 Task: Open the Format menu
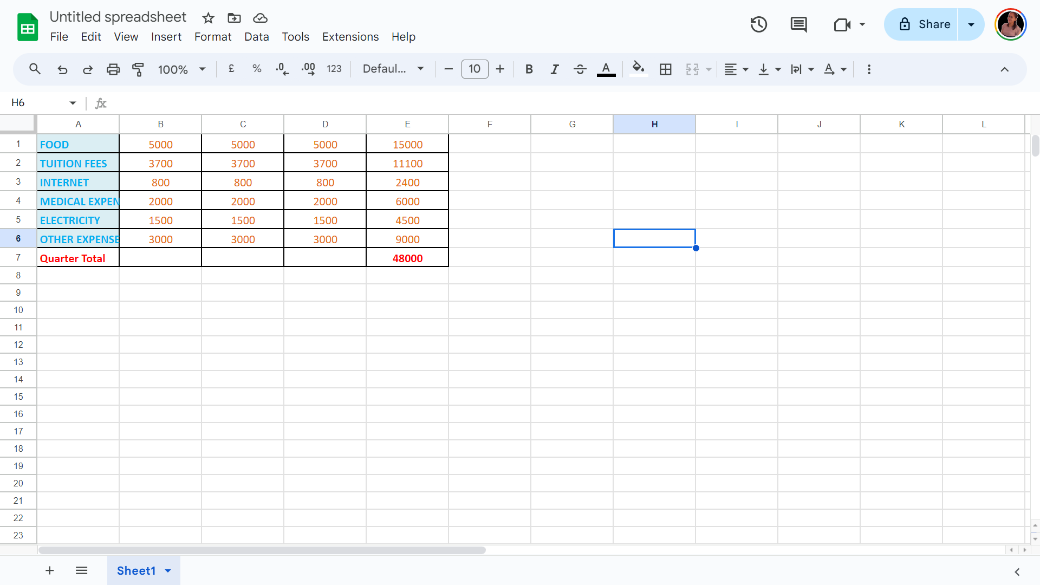(x=213, y=37)
